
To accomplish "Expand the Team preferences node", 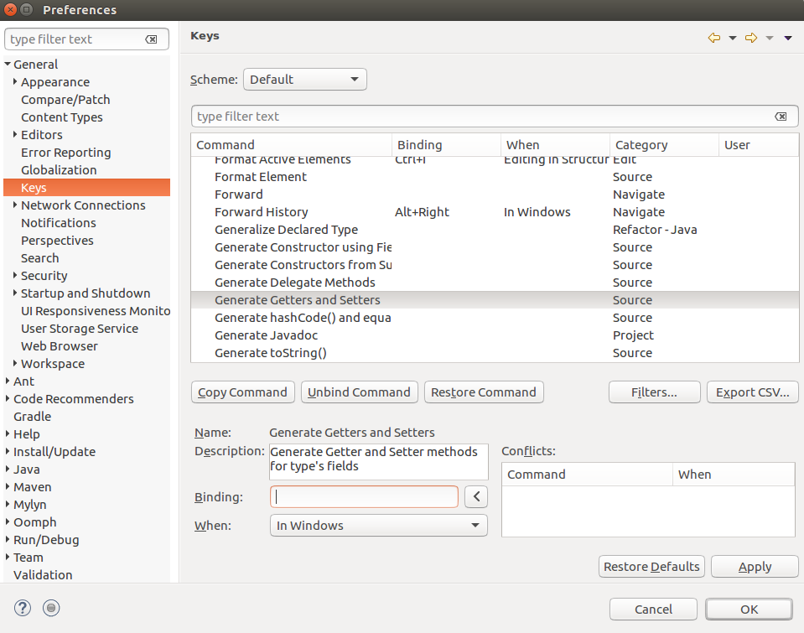I will [8, 557].
